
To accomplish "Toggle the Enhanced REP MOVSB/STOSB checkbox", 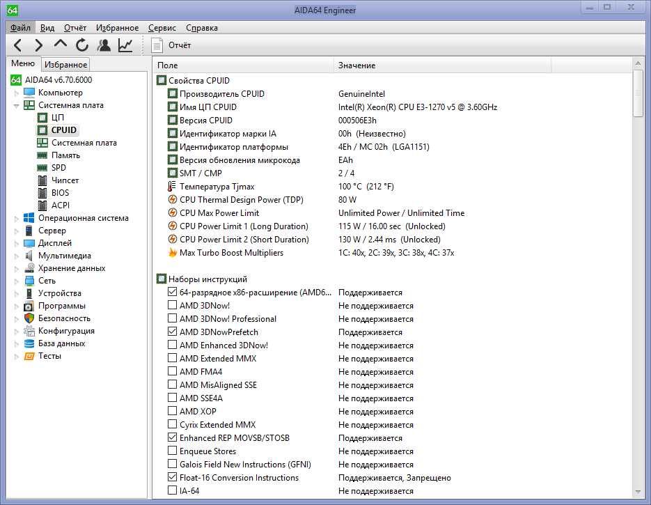I will 172,437.
